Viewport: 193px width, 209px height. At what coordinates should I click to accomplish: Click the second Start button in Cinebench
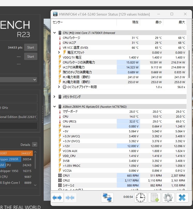(30, 56)
